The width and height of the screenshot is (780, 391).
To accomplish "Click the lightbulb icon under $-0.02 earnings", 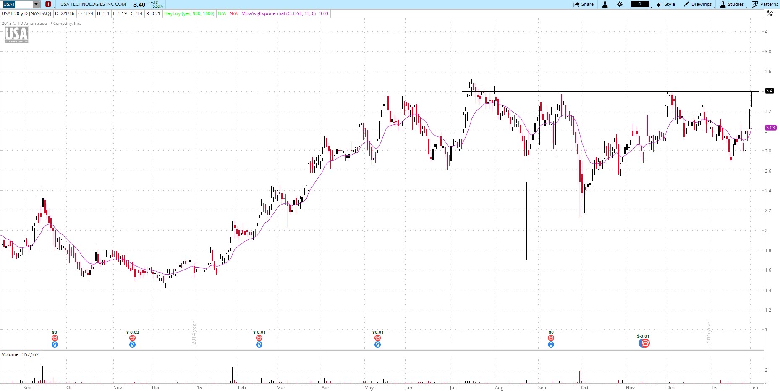I will click(x=132, y=344).
